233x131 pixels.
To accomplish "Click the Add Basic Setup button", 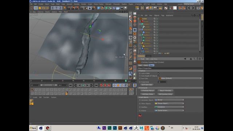I will [148, 94].
